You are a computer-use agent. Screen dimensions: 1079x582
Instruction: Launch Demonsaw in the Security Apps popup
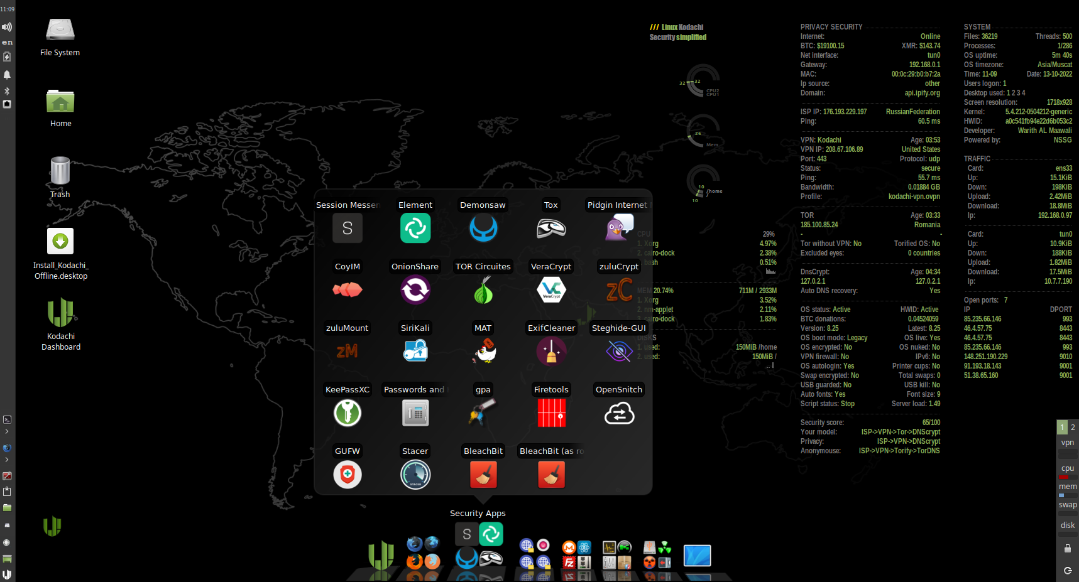[x=483, y=228]
